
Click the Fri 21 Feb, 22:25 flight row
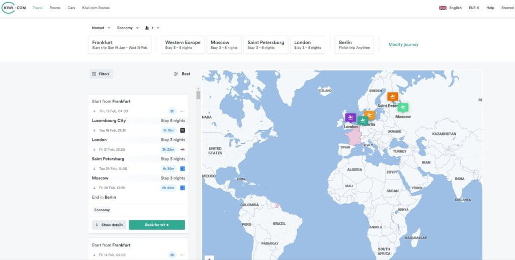[138, 149]
